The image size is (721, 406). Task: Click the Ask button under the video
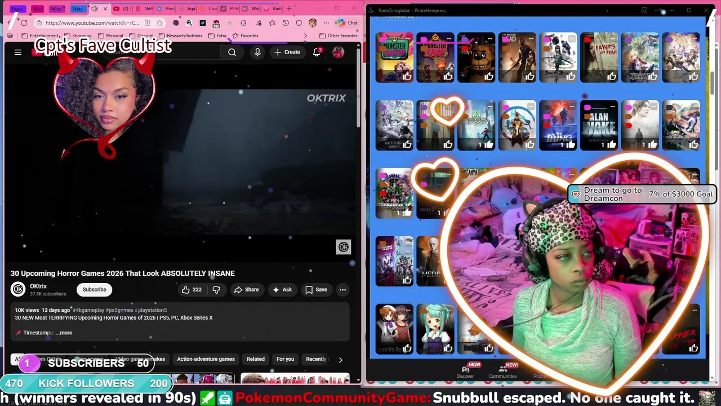click(x=282, y=289)
